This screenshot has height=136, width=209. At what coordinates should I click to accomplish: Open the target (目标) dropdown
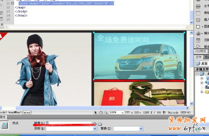tap(95, 129)
